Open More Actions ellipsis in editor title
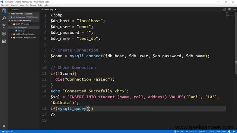This screenshot has height=133, width=237. point(234,10)
